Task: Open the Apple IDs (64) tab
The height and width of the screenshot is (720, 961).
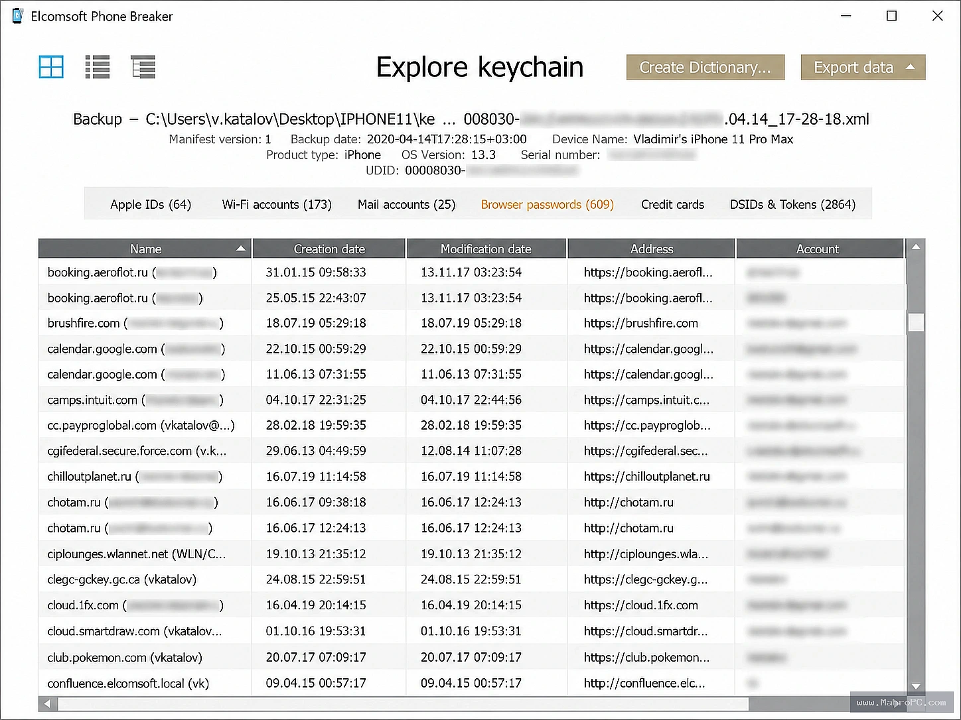Action: point(151,204)
